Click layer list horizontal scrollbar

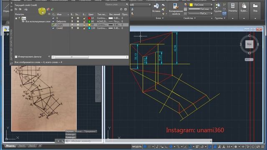tap(90, 57)
